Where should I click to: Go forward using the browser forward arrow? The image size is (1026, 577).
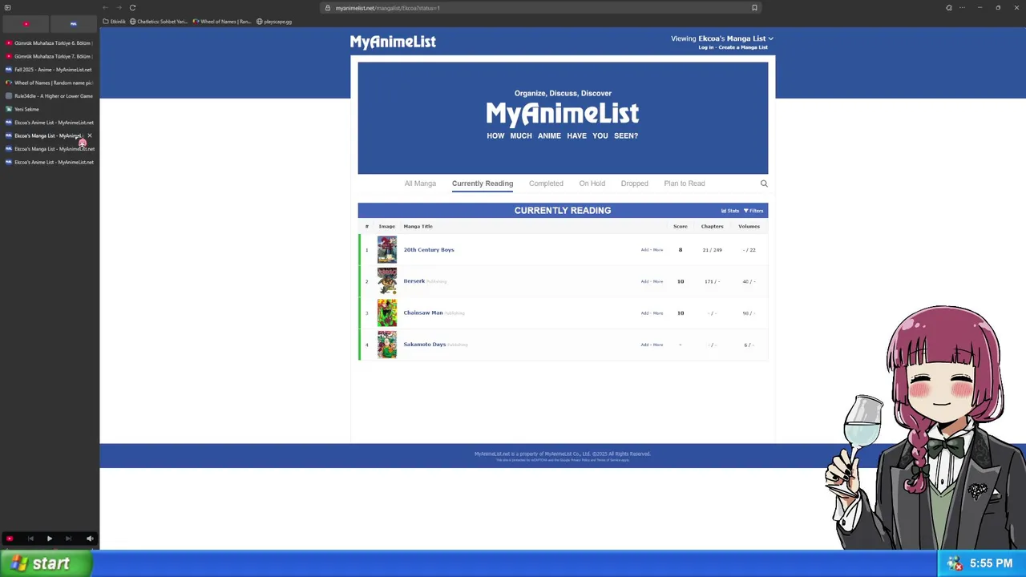119,8
